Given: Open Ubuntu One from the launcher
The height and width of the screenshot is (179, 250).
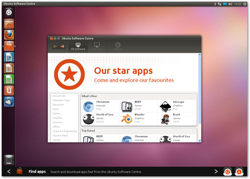Looking at the screenshot, I should (x=9, y=91).
